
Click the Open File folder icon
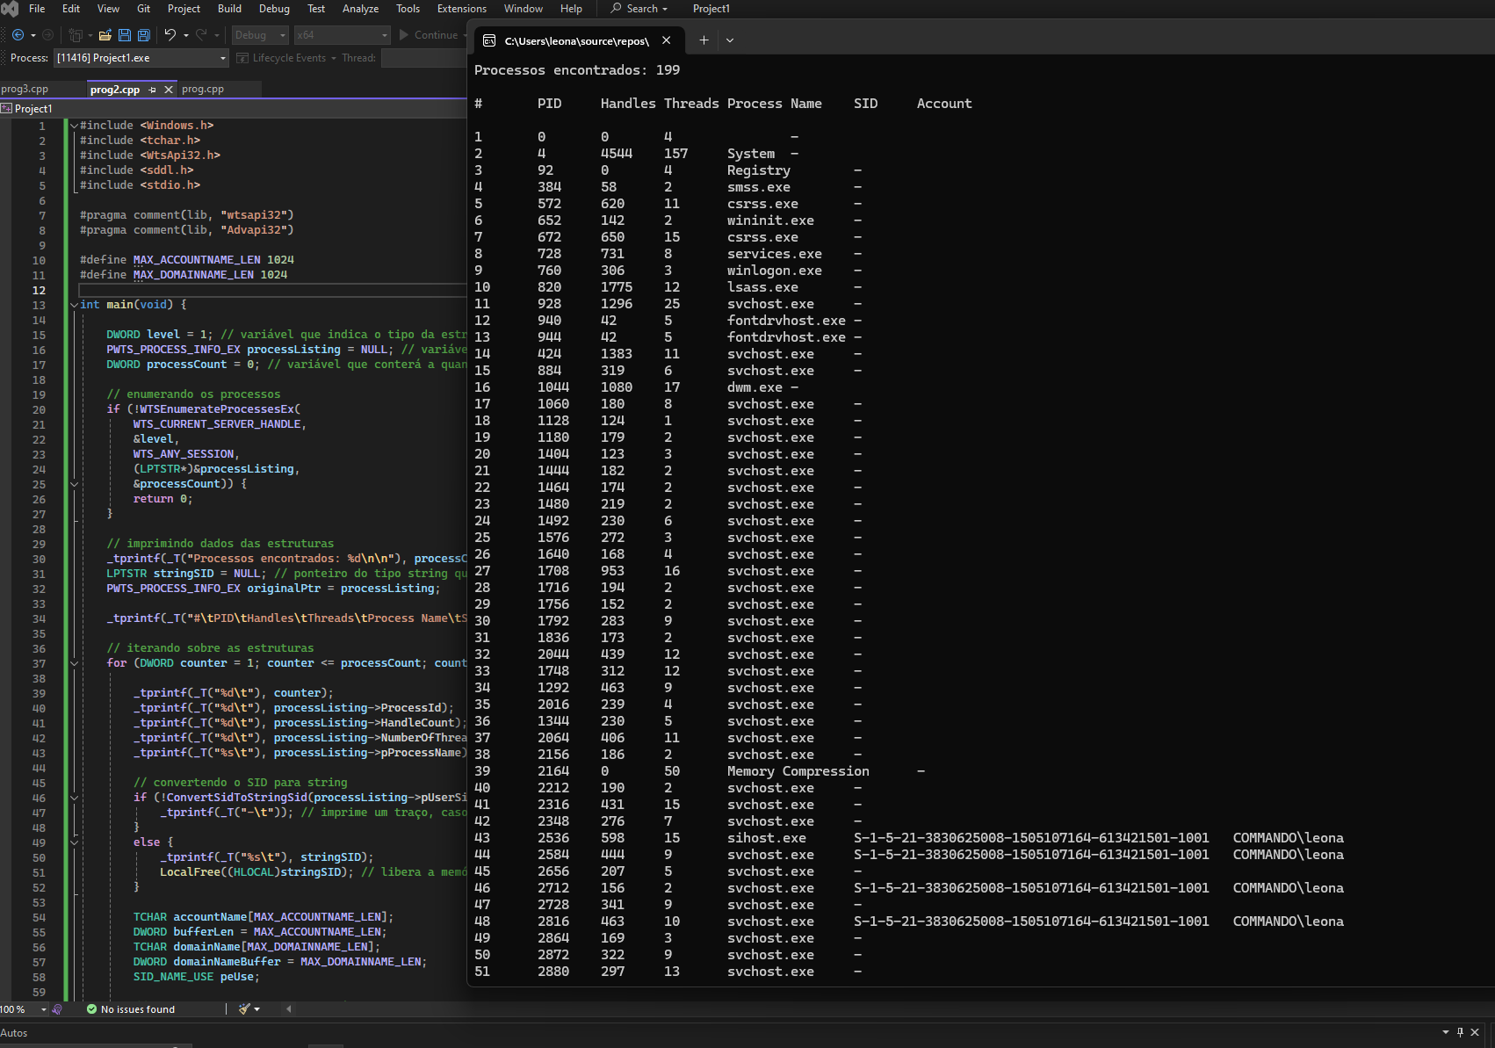click(x=105, y=35)
